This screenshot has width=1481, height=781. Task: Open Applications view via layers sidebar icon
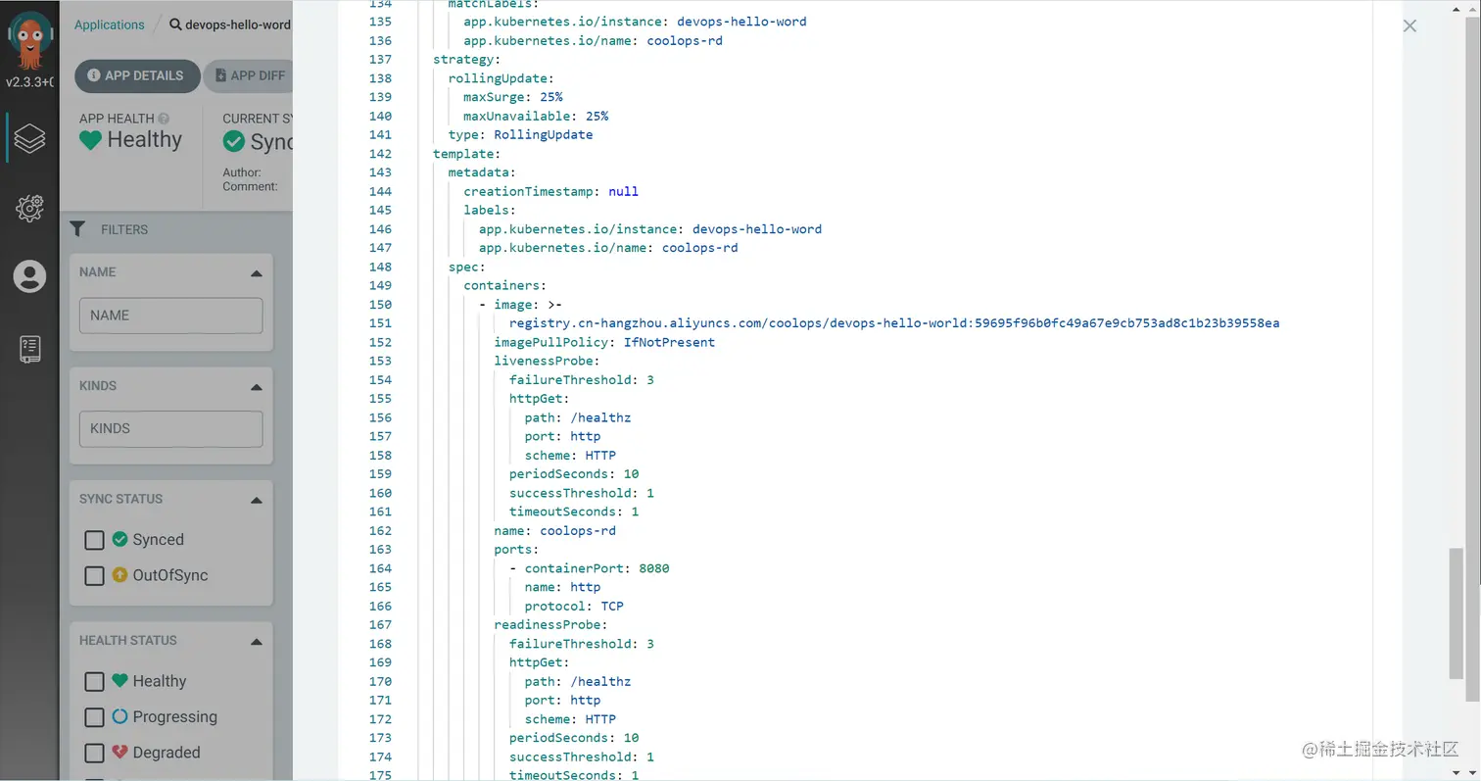tap(29, 138)
